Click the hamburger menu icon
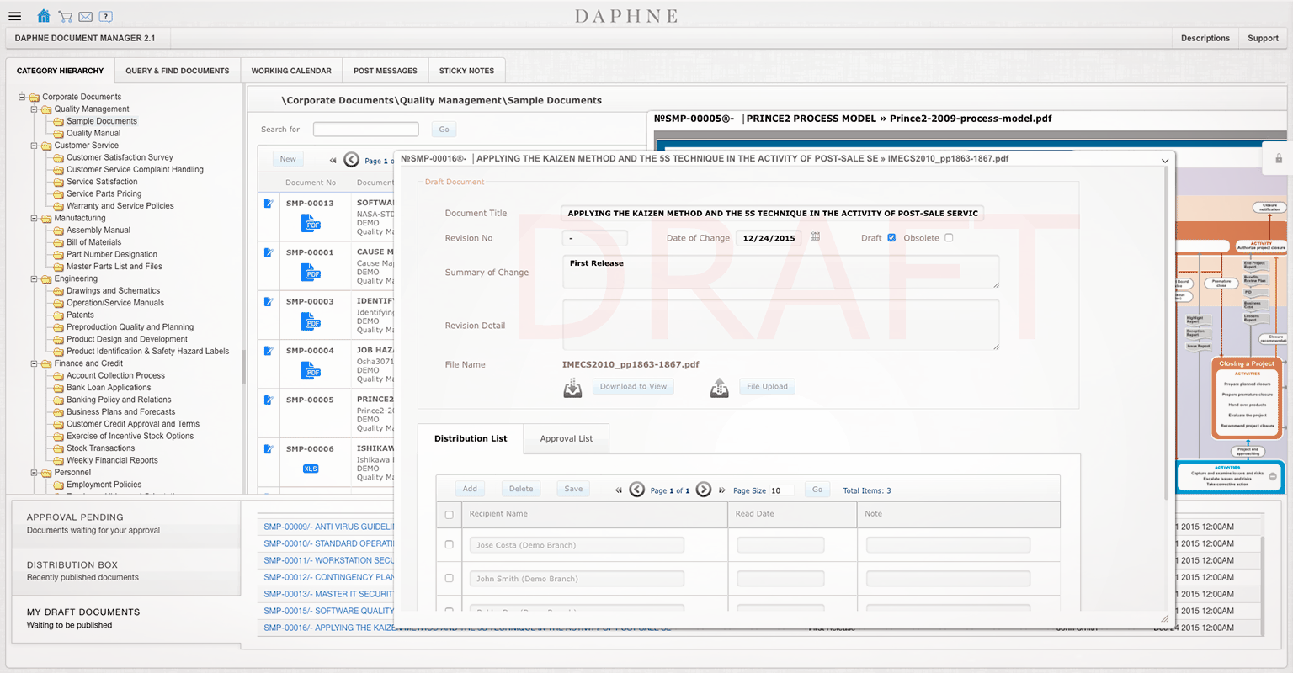This screenshot has width=1293, height=673. coord(14,16)
